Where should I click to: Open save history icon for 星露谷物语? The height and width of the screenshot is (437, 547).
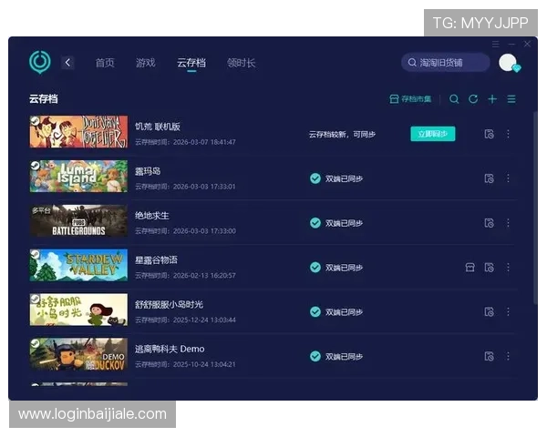tap(489, 268)
